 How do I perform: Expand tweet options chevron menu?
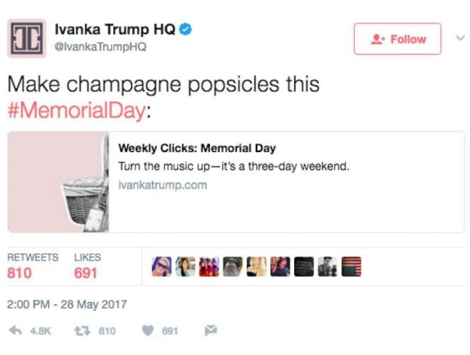point(461,37)
